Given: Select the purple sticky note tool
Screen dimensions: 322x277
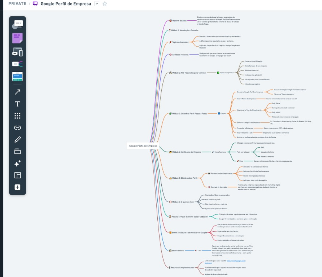Looking at the screenshot, I should [x=17, y=38].
